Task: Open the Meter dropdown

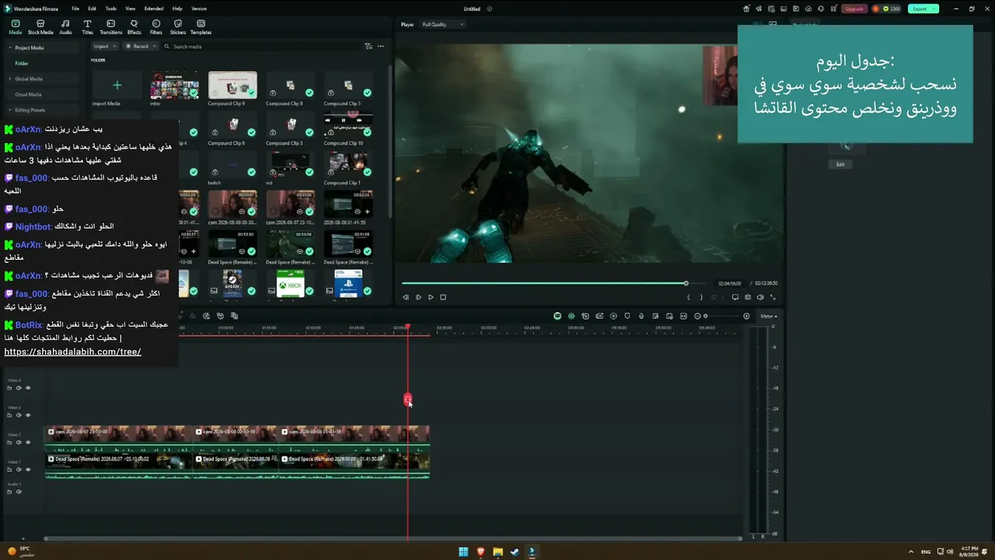Action: tap(769, 316)
